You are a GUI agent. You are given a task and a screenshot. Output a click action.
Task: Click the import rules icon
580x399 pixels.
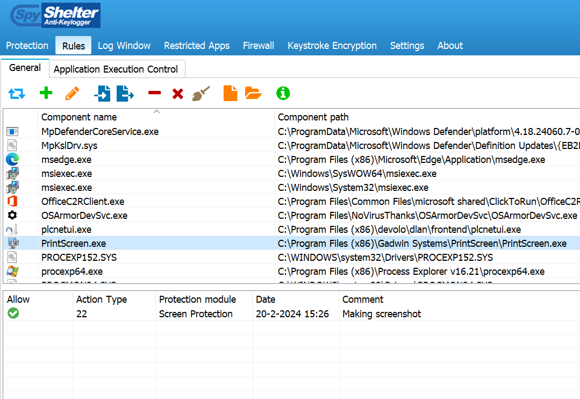pos(102,94)
